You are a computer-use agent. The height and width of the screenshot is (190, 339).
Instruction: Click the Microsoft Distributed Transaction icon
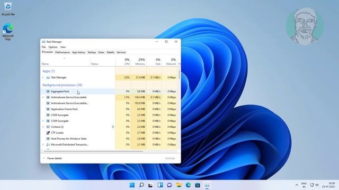point(48,145)
